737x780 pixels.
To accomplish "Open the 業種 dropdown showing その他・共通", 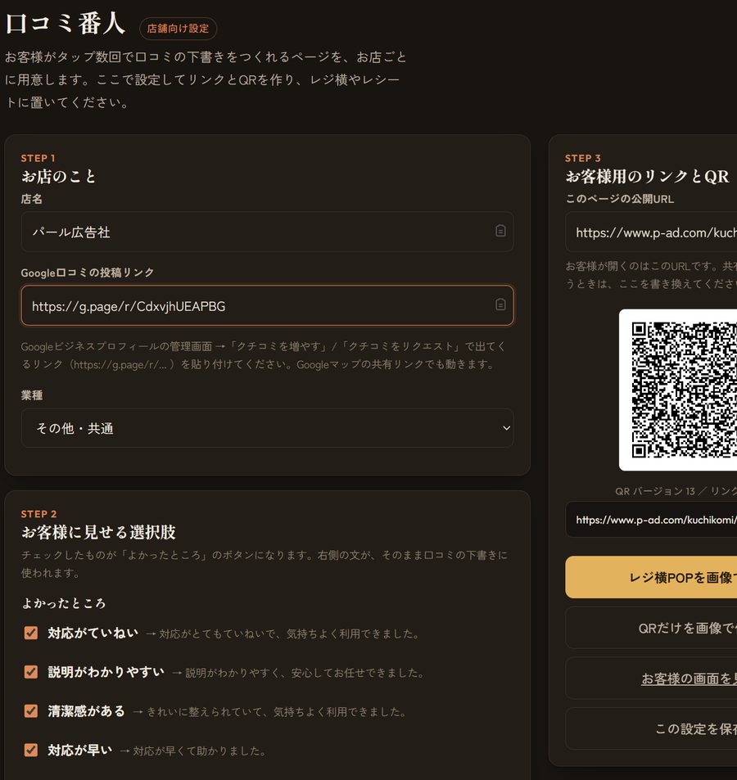I will pos(267,428).
